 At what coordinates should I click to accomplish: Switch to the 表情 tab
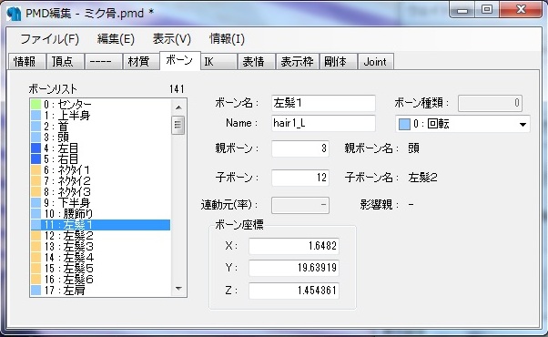(257, 62)
